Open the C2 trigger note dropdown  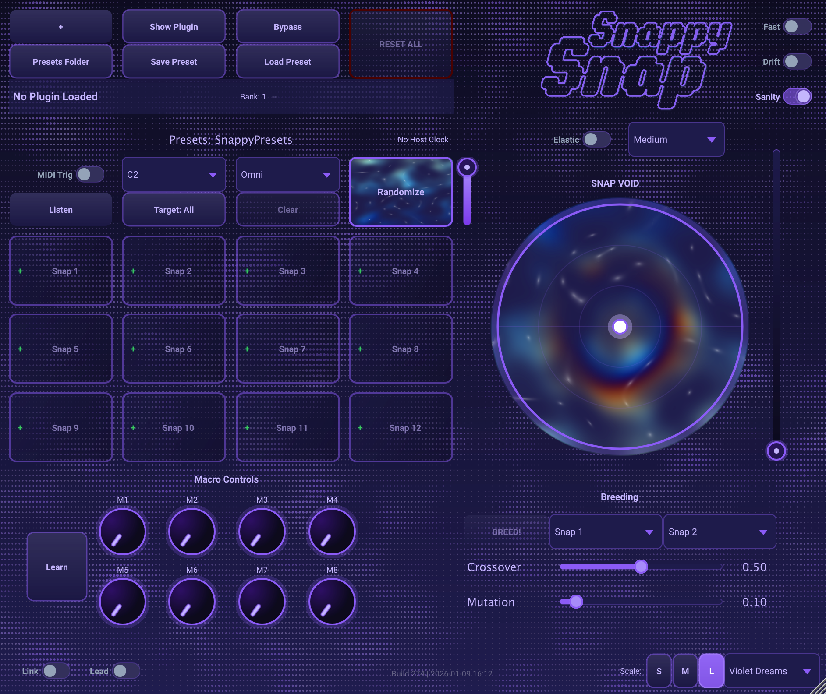tap(174, 174)
